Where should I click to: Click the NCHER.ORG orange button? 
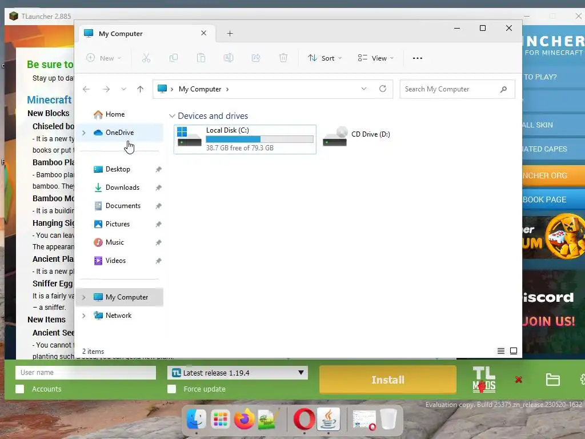pyautogui.click(x=554, y=175)
